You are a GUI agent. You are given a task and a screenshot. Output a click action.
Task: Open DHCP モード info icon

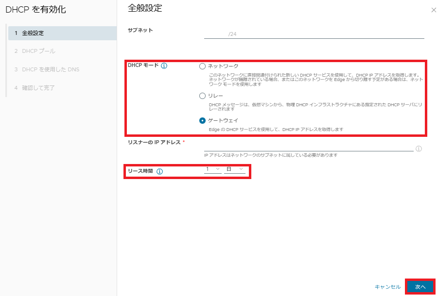tap(164, 66)
